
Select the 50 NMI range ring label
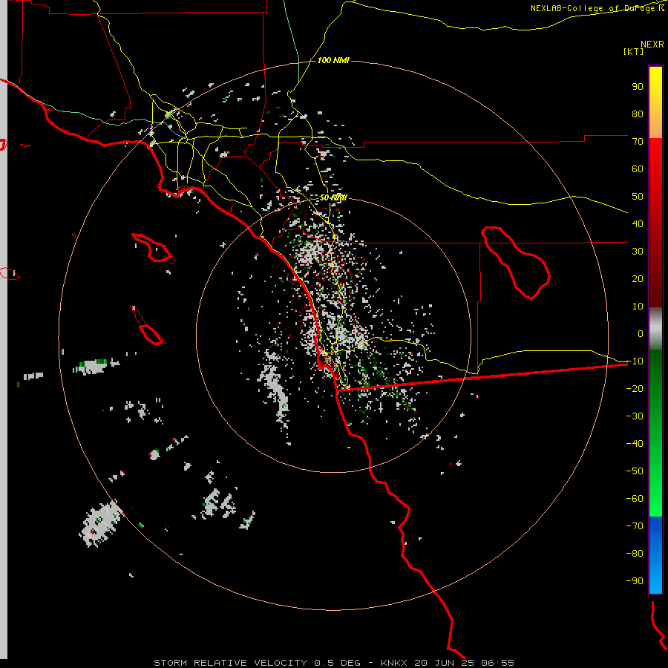(x=333, y=197)
